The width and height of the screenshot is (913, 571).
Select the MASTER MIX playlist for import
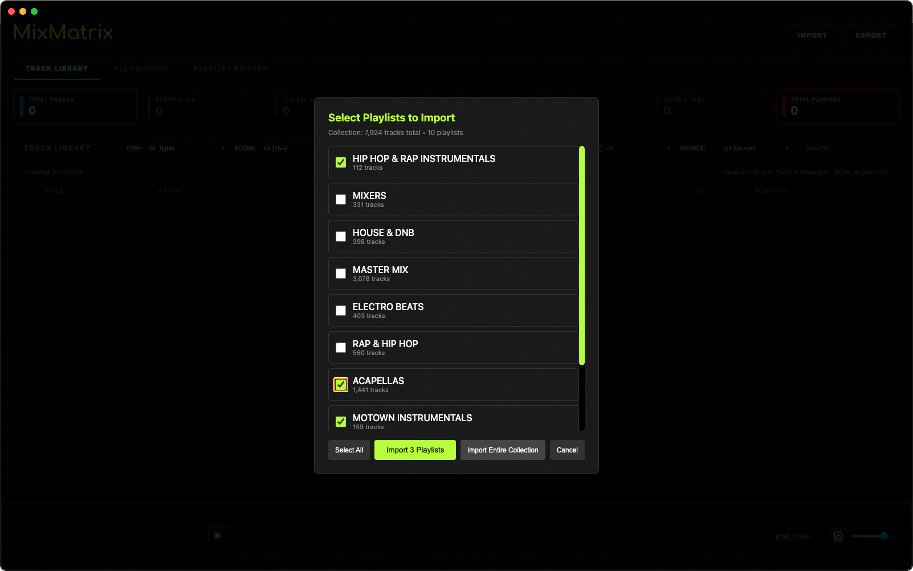pos(340,274)
